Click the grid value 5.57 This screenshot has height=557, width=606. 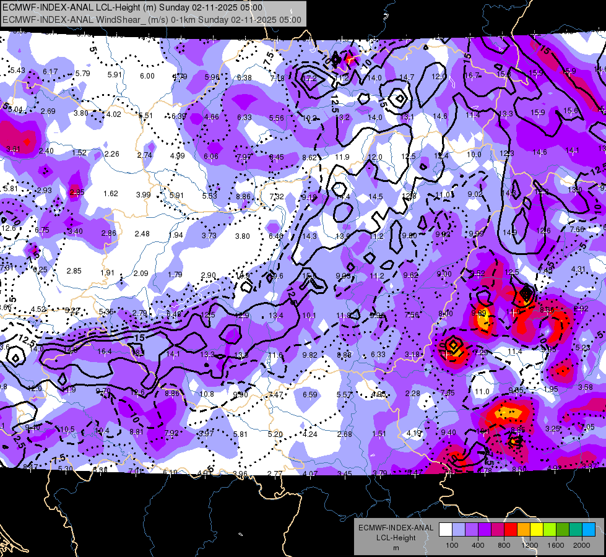point(344,395)
